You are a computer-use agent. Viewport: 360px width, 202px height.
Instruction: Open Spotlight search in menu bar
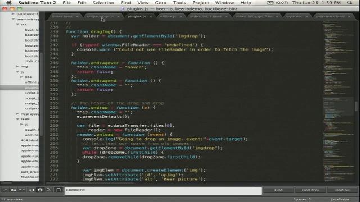pos(349,3)
